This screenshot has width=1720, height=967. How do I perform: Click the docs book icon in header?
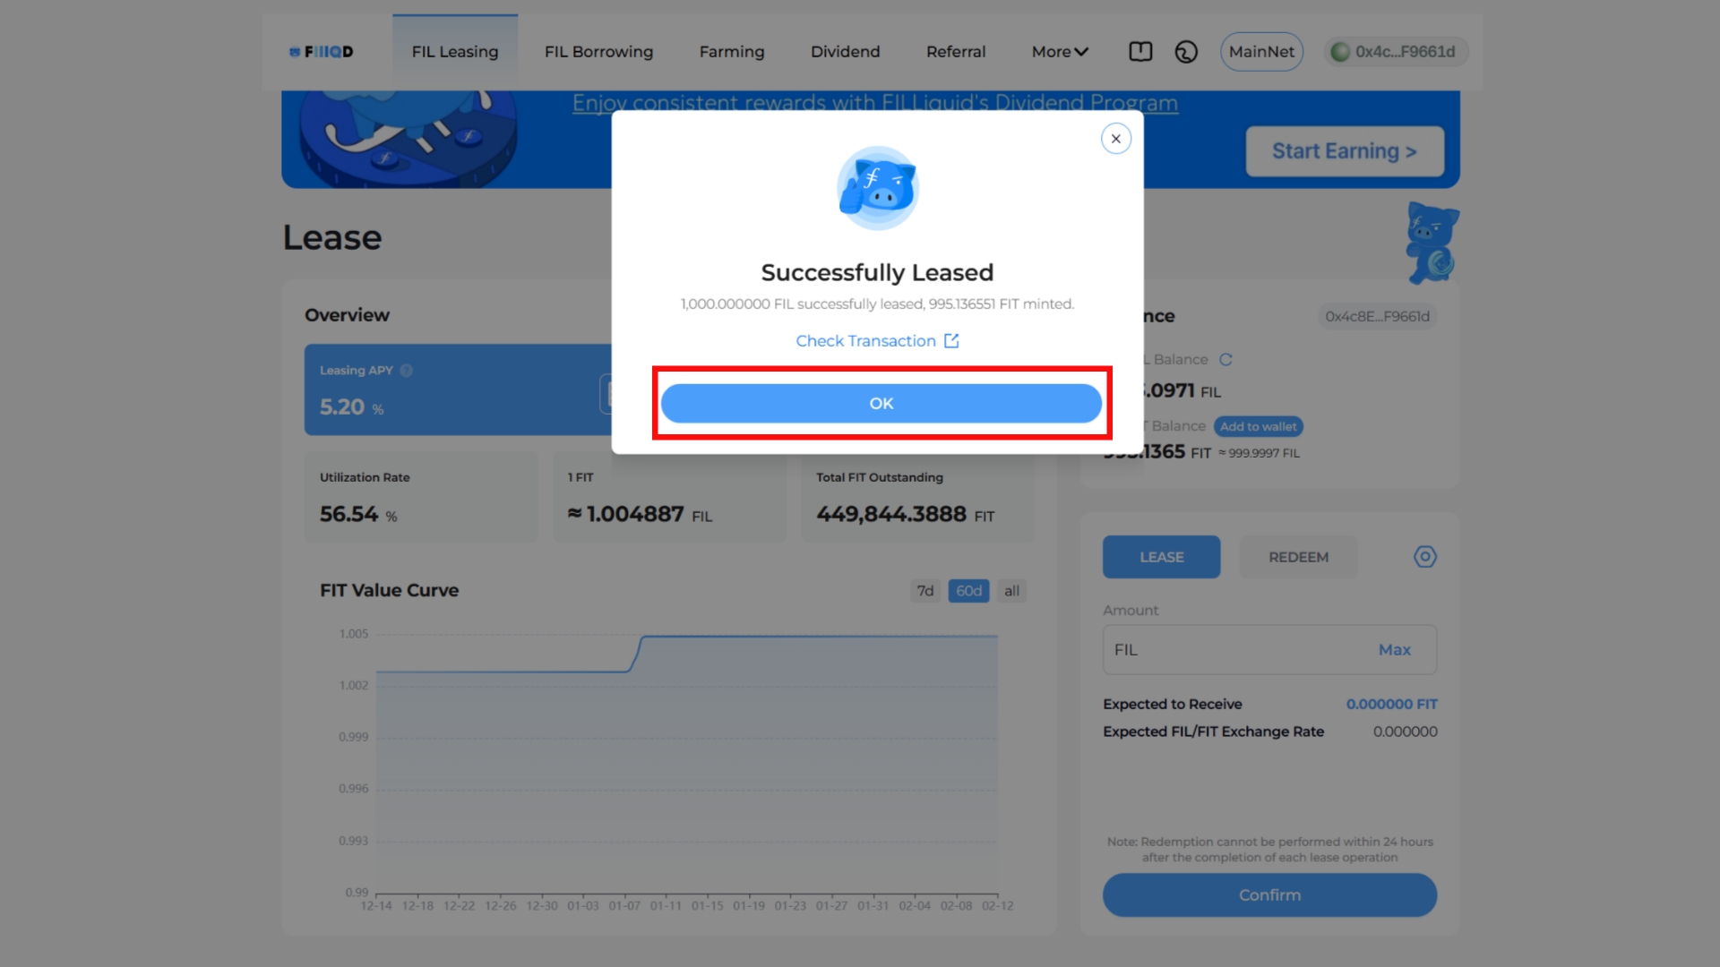pos(1140,52)
